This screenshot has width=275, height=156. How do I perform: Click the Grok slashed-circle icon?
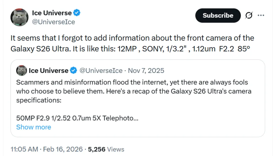(x=249, y=16)
